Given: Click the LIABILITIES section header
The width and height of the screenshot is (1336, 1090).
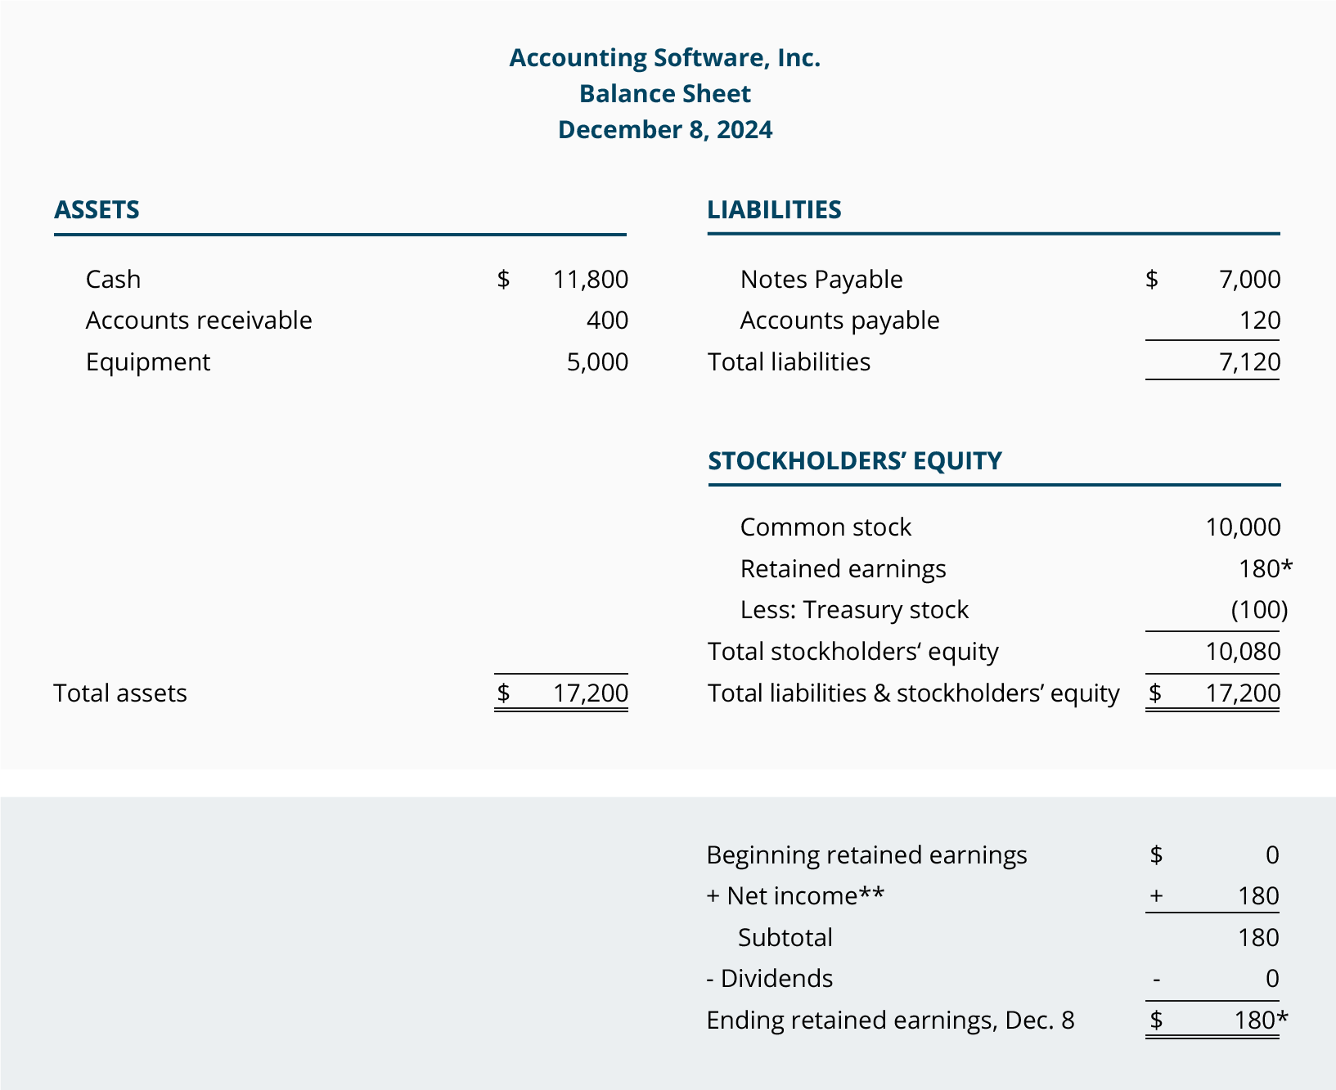Looking at the screenshot, I should tap(774, 210).
